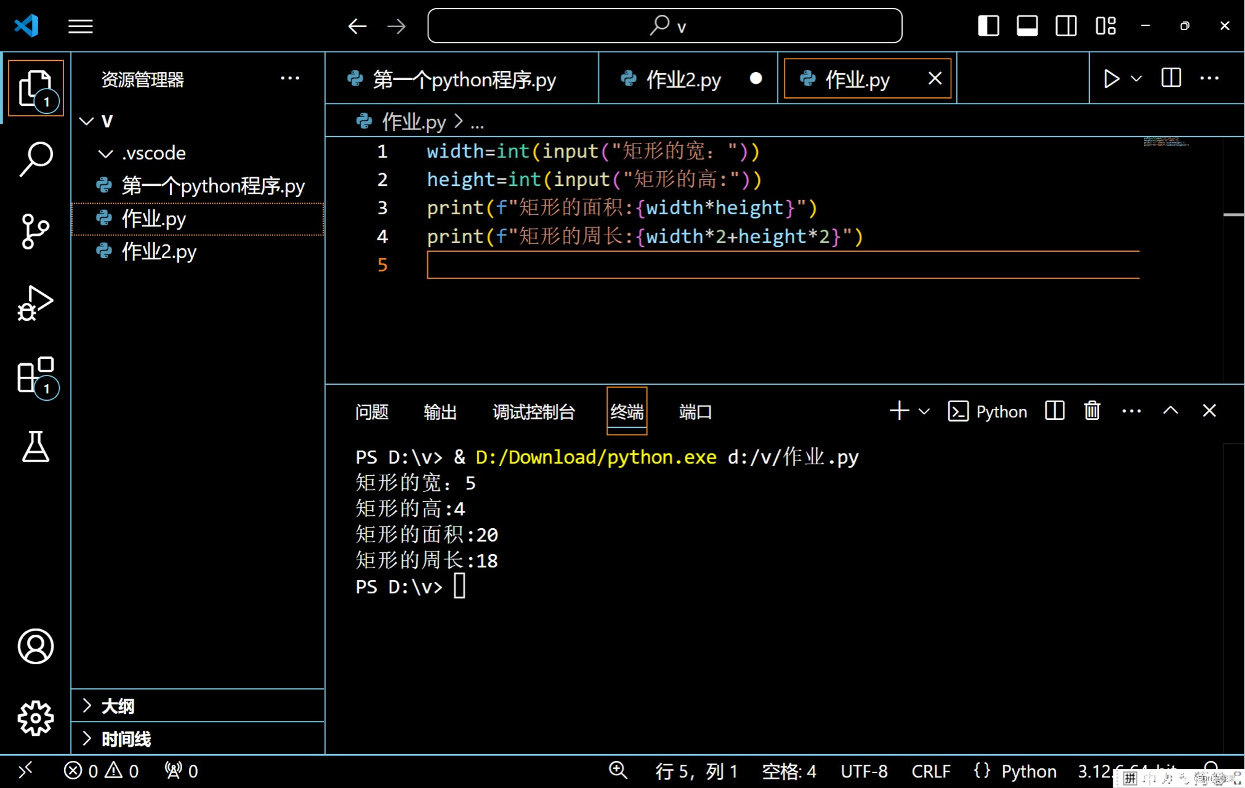The height and width of the screenshot is (788, 1245).
Task: Split the terminal panel
Action: pos(1055,411)
